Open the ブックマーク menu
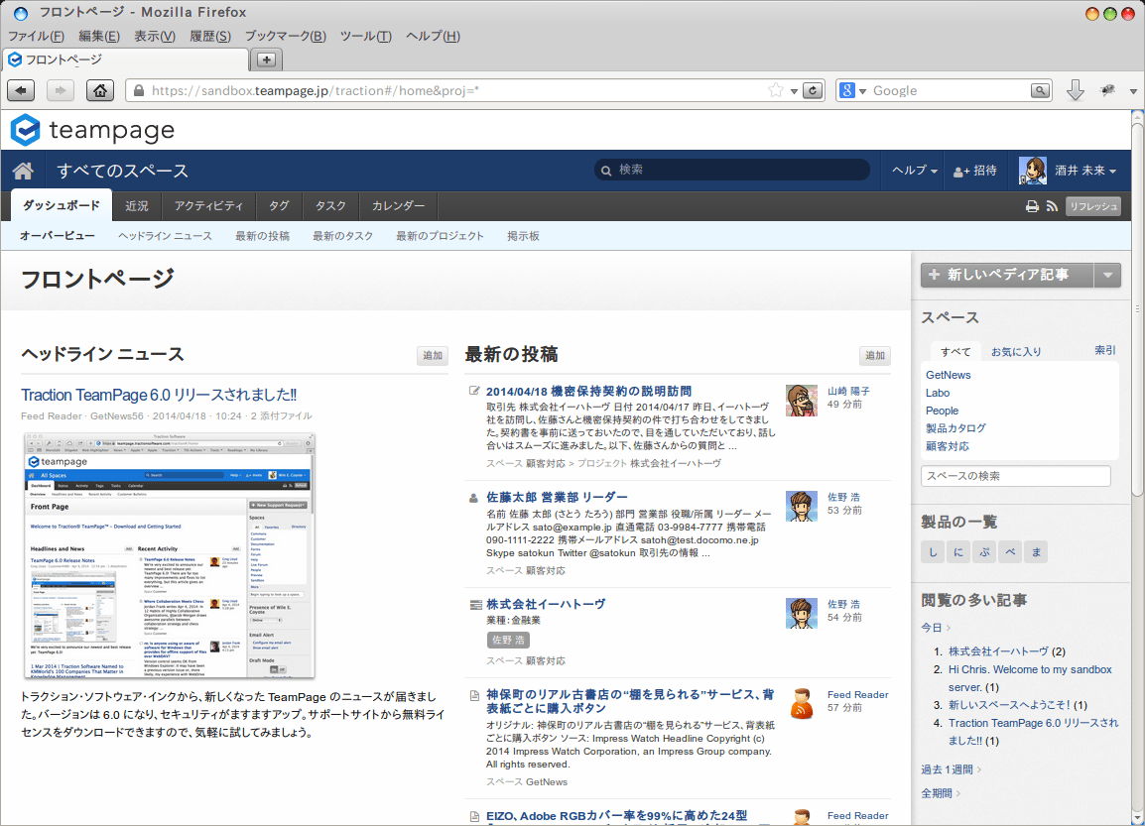This screenshot has height=826, width=1145. click(x=286, y=36)
